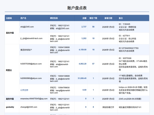Click domain count 8 in godaddy row
154x115 pixels.
coord(93,107)
